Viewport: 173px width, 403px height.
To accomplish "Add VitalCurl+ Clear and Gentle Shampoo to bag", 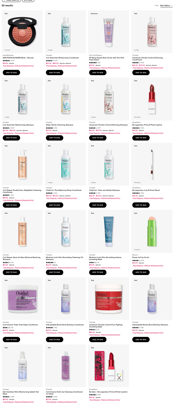I will [x=98, y=205].
